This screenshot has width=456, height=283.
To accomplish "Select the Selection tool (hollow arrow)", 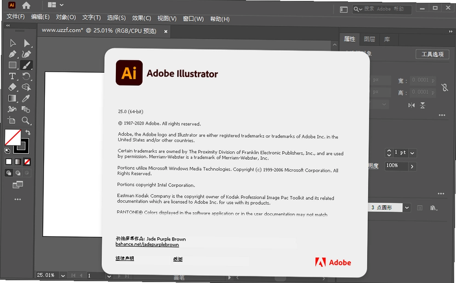I will (x=12, y=43).
